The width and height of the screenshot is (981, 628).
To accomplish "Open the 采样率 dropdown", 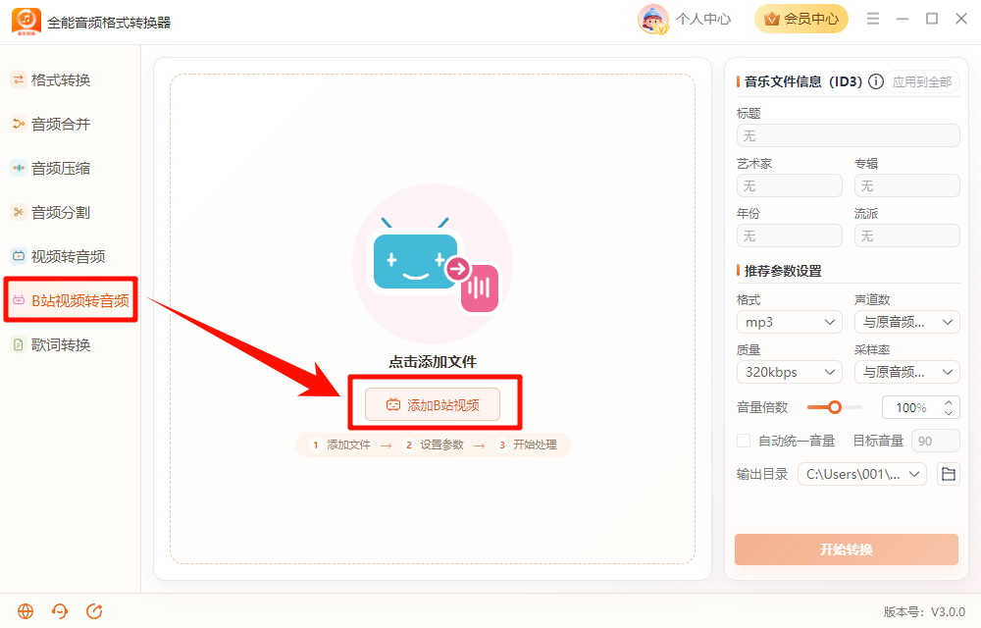I will pyautogui.click(x=907, y=372).
